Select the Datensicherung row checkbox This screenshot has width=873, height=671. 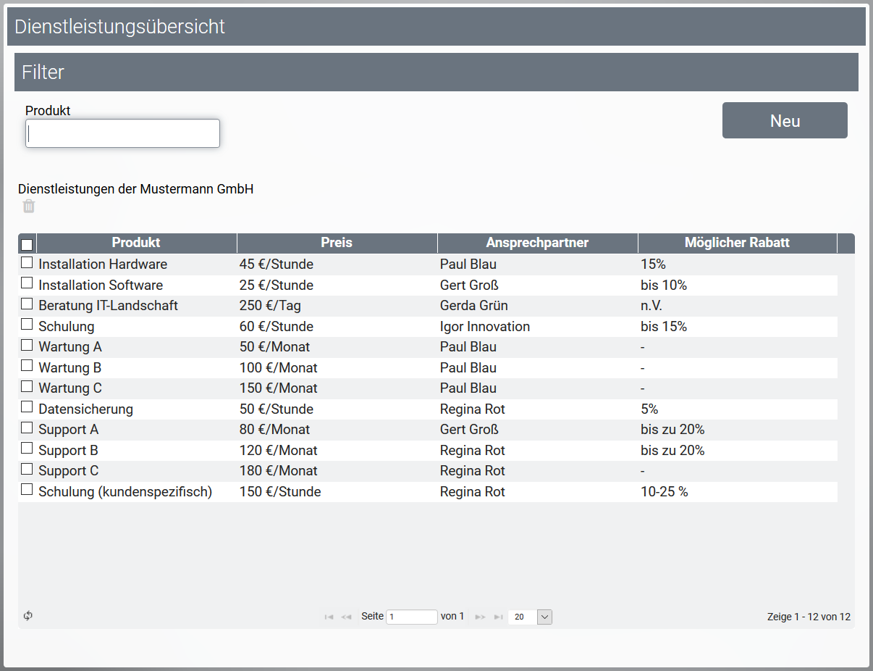pos(27,407)
